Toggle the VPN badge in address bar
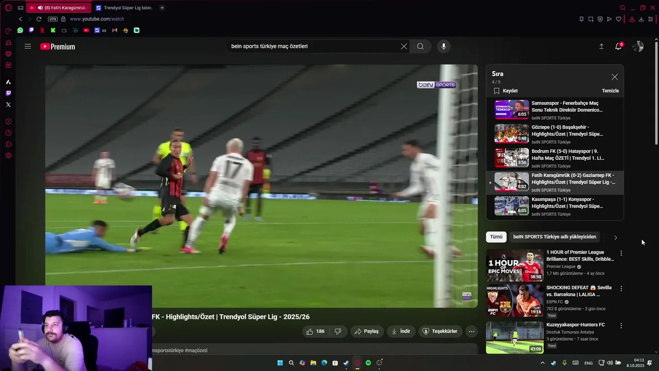 pos(53,19)
